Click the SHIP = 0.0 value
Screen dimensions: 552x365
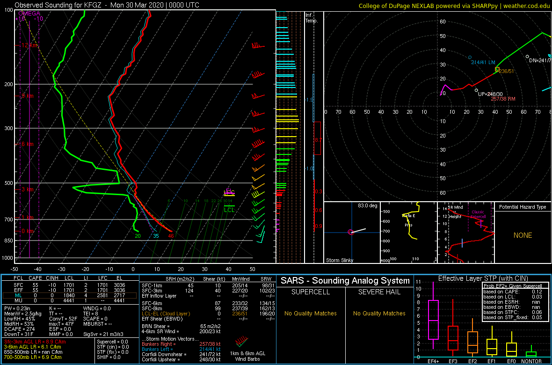coord(109,357)
